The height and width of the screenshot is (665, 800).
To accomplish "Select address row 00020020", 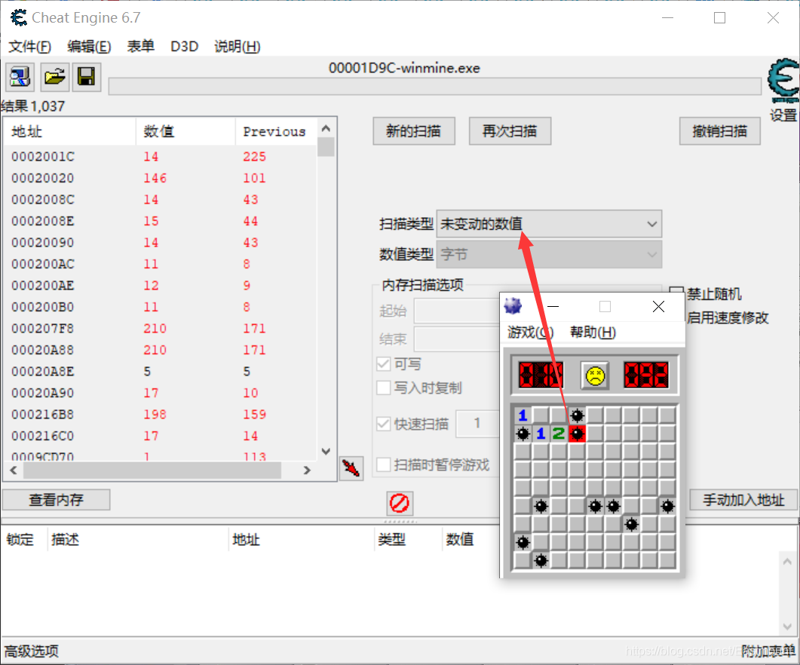I will click(x=160, y=178).
